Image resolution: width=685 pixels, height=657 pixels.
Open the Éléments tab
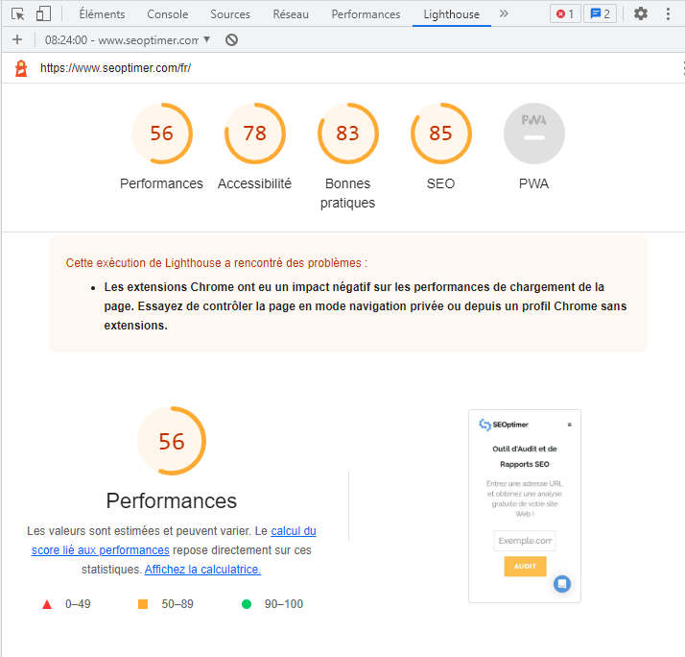(102, 14)
